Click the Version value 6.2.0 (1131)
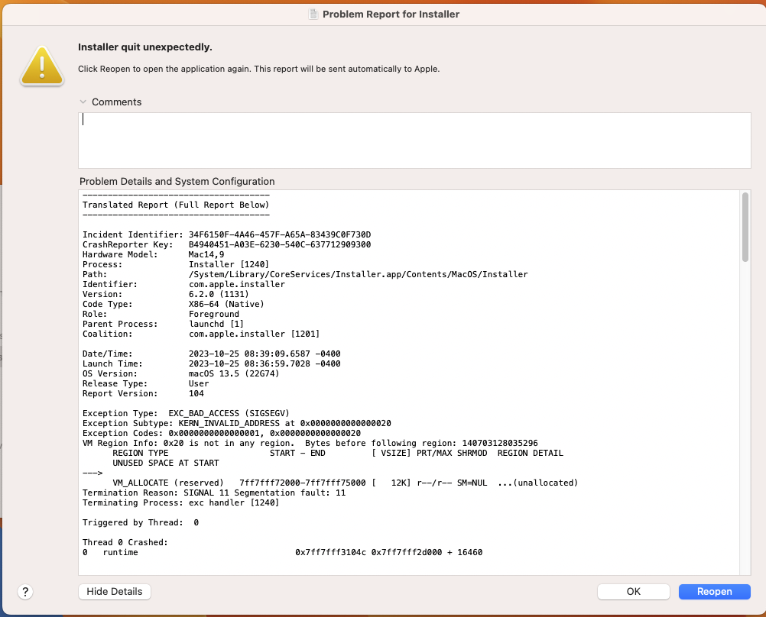The height and width of the screenshot is (617, 766). coord(219,294)
